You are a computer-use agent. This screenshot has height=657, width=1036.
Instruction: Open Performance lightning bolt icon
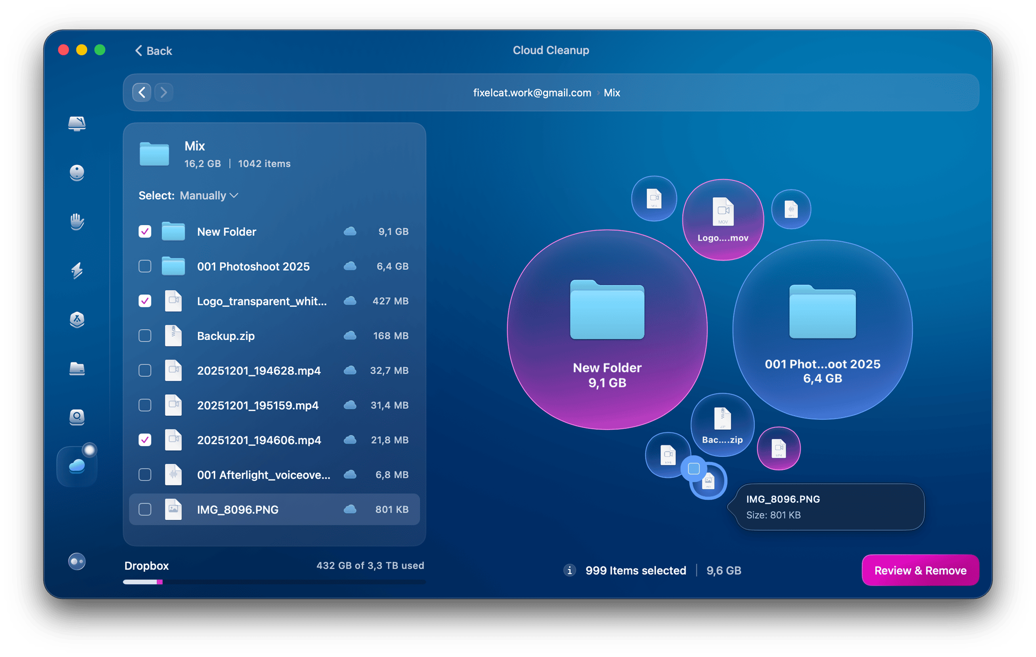77,270
